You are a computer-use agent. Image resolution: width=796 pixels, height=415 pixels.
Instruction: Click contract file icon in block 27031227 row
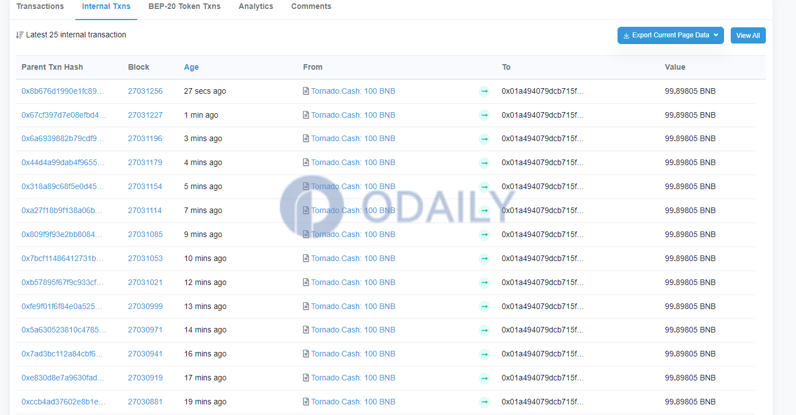306,115
